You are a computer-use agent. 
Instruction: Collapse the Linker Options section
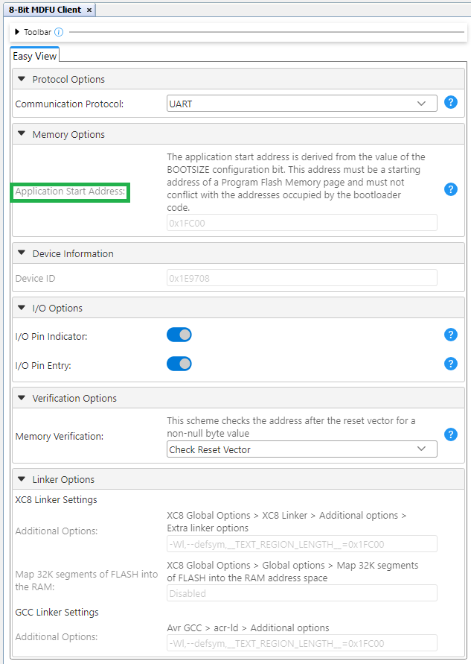click(x=22, y=480)
